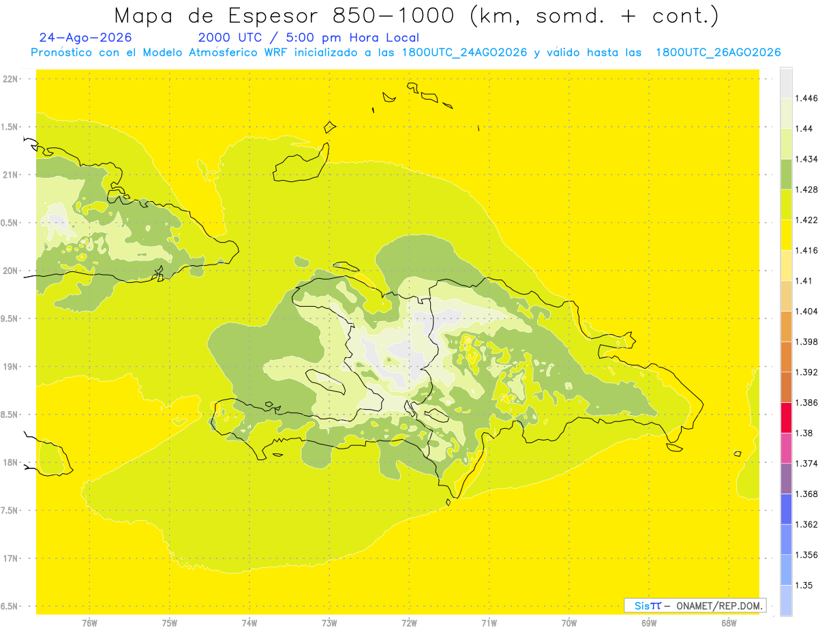The image size is (818, 632).
Task: Click the legend value '1.446'
Action: [x=806, y=98]
